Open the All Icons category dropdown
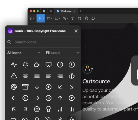Screen dimensions: 138x120 tap(24, 53)
